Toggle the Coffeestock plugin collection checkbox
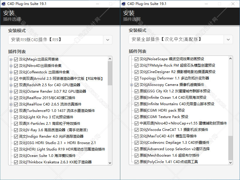This screenshot has width=240, height=180. (x=16, y=72)
